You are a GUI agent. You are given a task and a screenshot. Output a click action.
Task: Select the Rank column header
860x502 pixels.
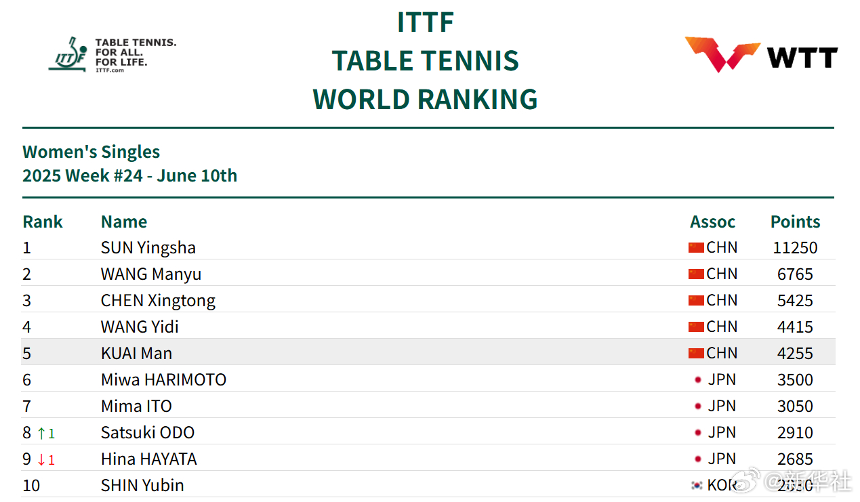[42, 222]
